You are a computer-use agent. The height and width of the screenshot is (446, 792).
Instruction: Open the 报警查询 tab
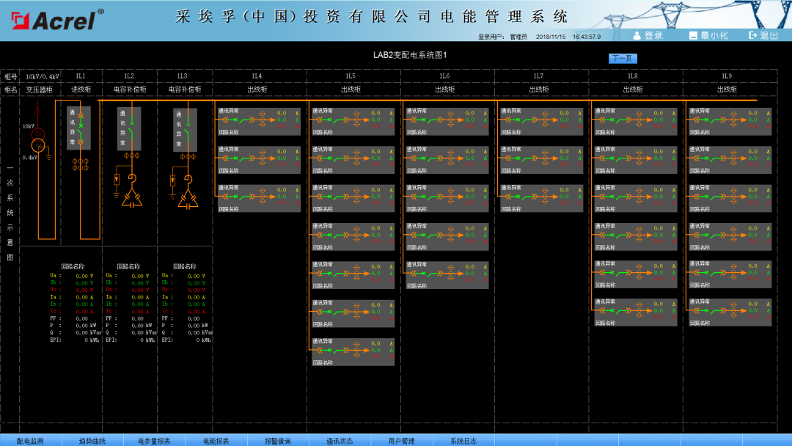click(x=279, y=440)
